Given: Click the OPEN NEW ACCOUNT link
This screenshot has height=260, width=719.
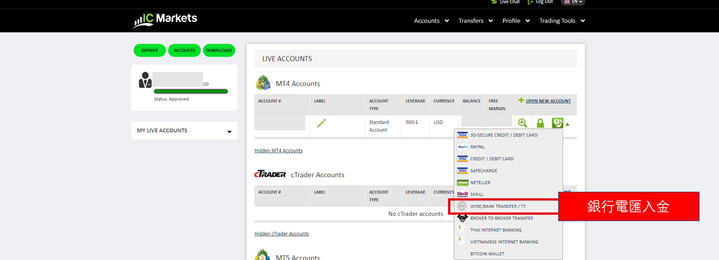Looking at the screenshot, I should pos(548,101).
